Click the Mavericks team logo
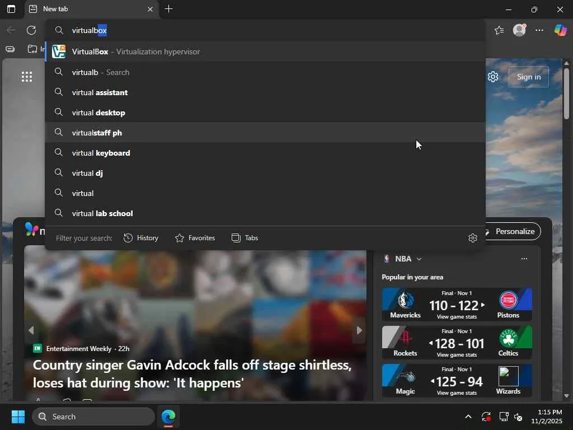 pyautogui.click(x=406, y=300)
